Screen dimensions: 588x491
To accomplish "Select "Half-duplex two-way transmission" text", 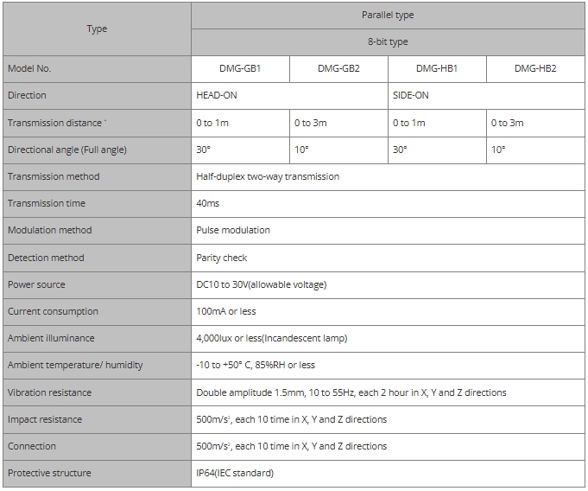I will click(268, 176).
